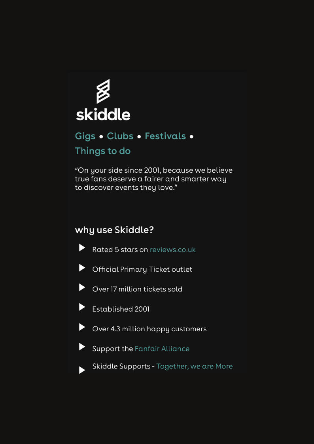Select the Festivals category

165,136
